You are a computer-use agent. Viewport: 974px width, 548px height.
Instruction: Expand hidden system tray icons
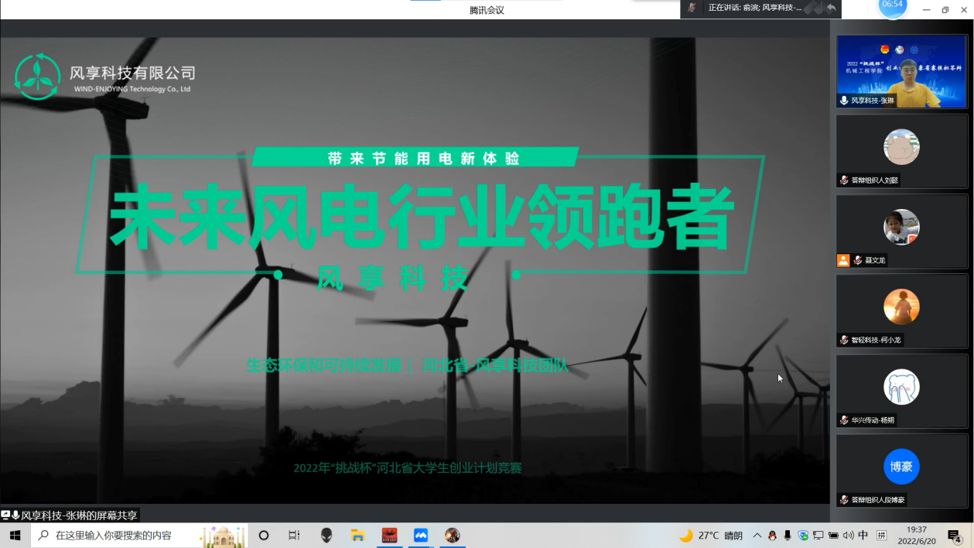pyautogui.click(x=757, y=536)
